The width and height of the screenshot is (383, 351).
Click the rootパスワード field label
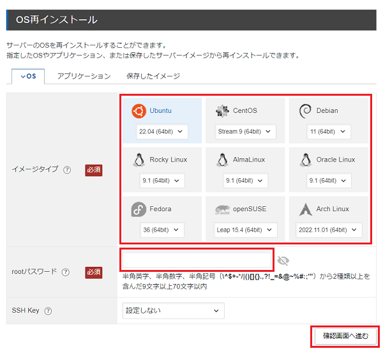[x=34, y=272]
